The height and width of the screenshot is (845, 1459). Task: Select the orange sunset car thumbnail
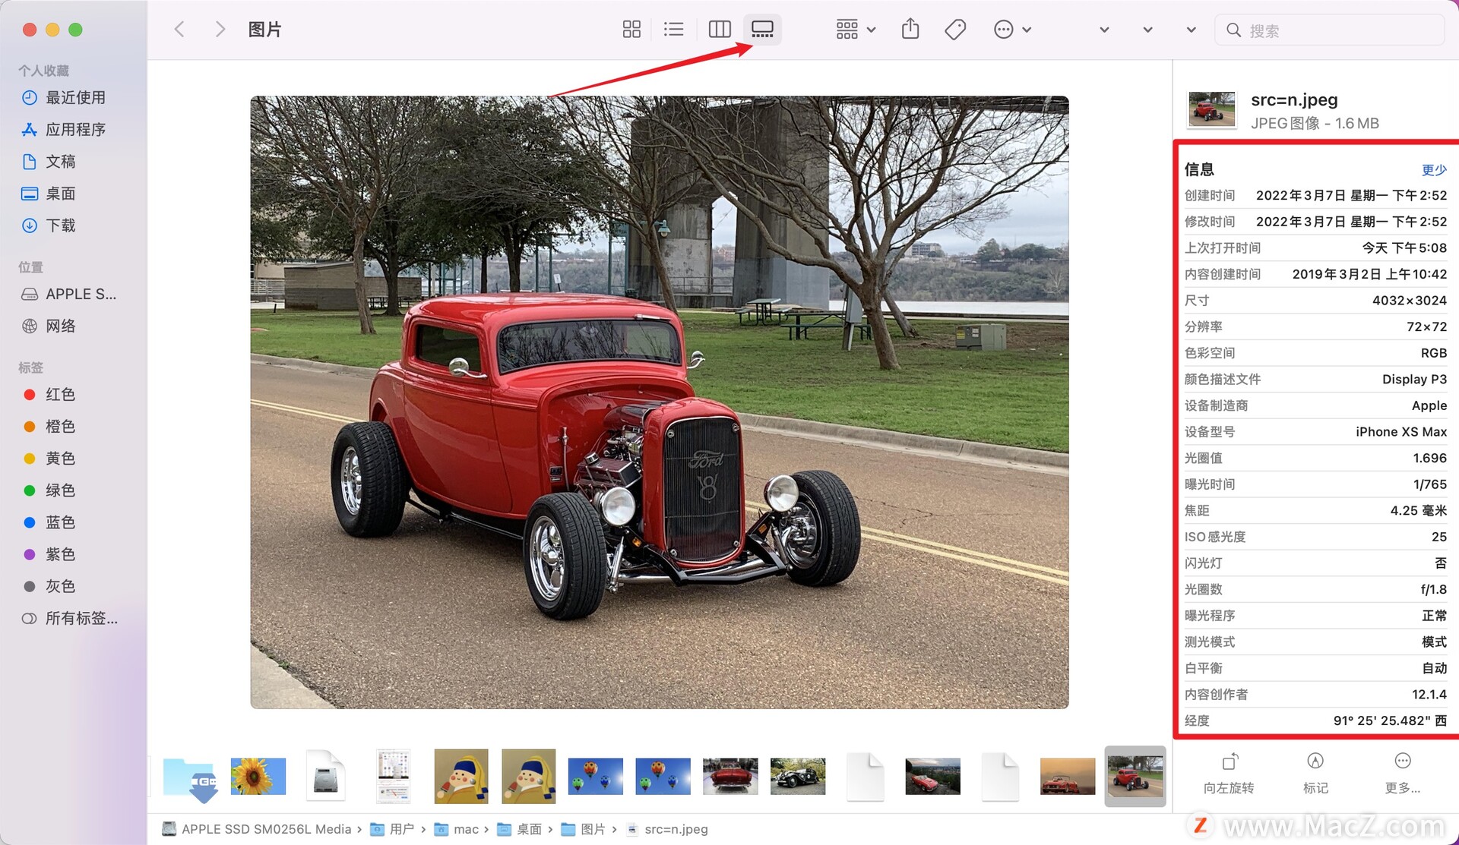coord(1068,776)
